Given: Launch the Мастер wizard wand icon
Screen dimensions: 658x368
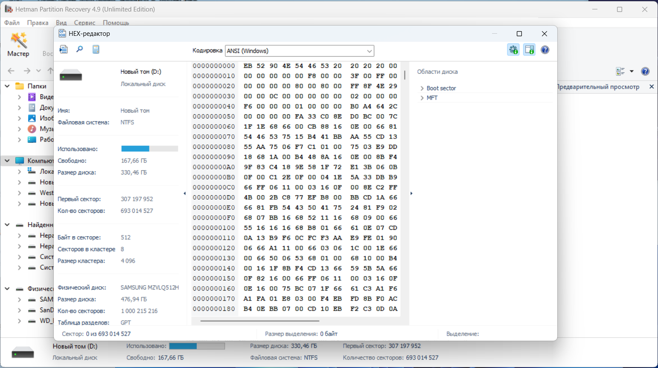Looking at the screenshot, I should pos(18,44).
